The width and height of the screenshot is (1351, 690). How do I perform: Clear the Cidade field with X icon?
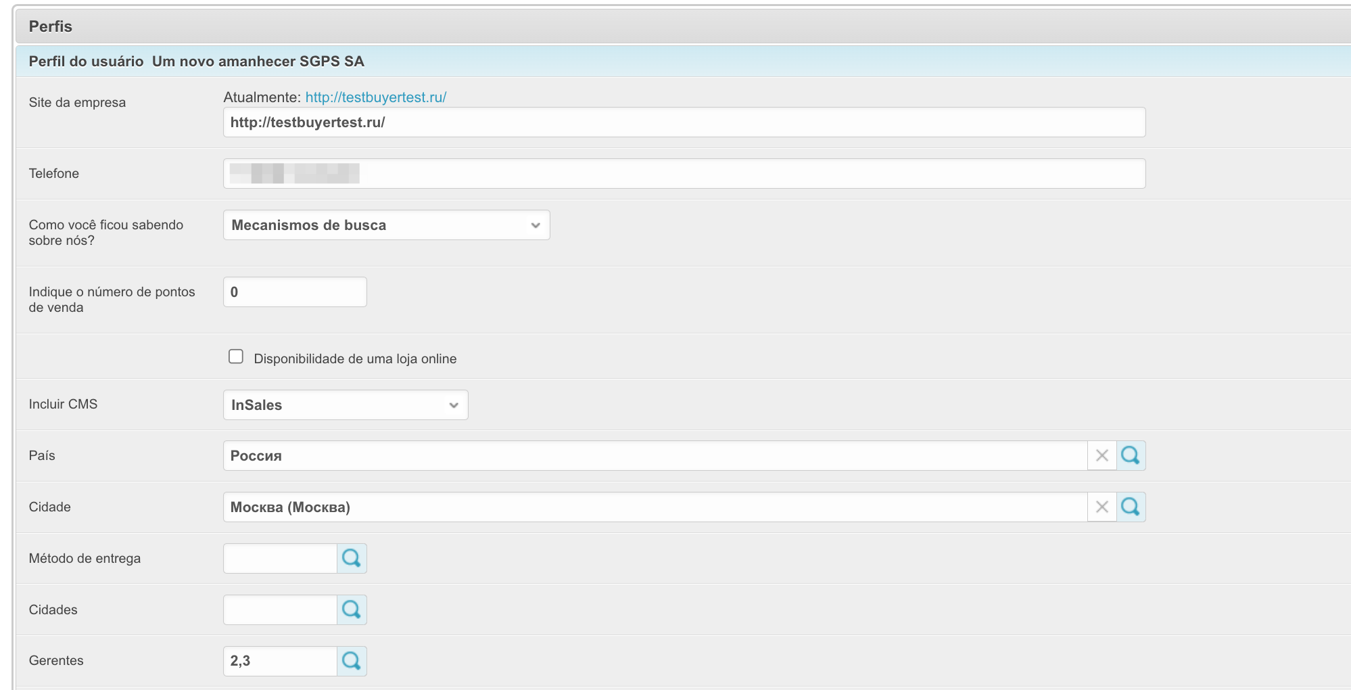[1101, 507]
